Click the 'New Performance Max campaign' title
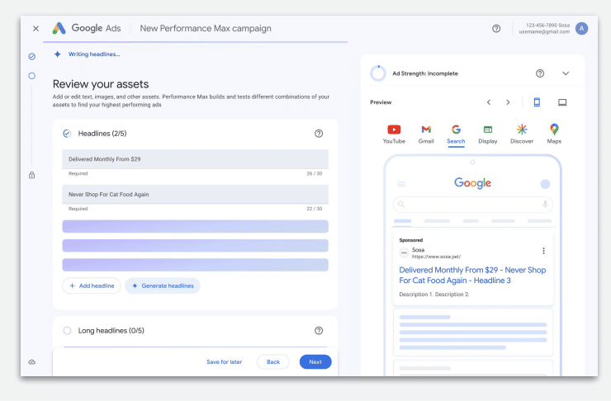This screenshot has width=611, height=401. coord(206,28)
